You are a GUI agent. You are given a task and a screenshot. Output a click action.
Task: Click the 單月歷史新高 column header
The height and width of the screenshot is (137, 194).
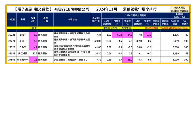click(x=156, y=22)
